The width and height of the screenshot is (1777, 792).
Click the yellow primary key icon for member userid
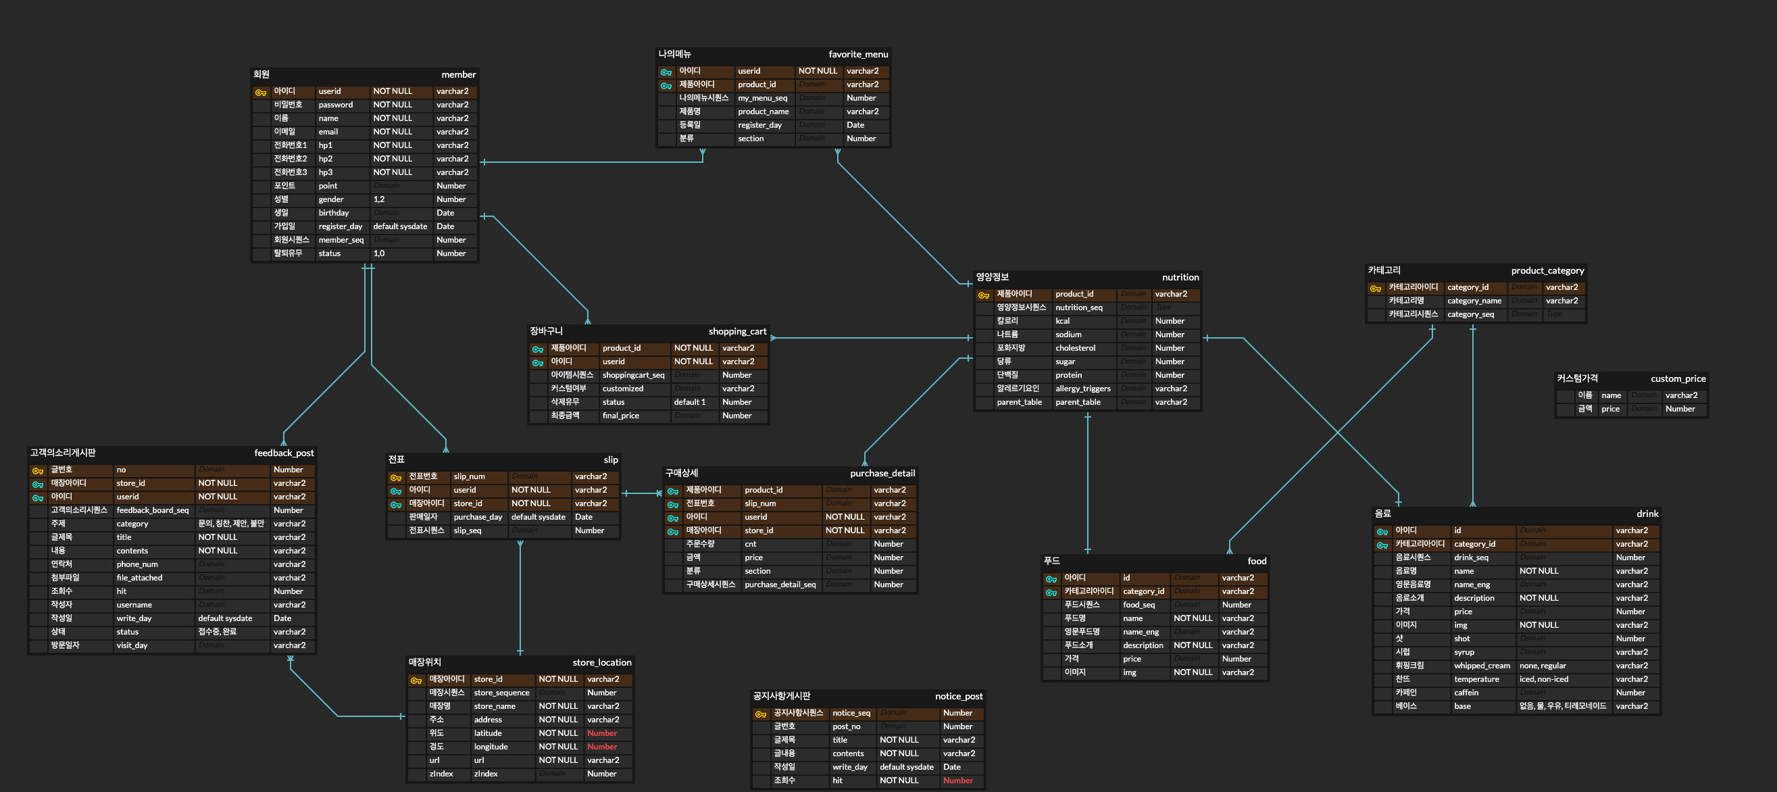[x=261, y=93]
